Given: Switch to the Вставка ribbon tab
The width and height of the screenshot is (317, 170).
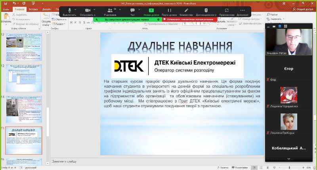Looking at the screenshot, I should pos(33,9).
